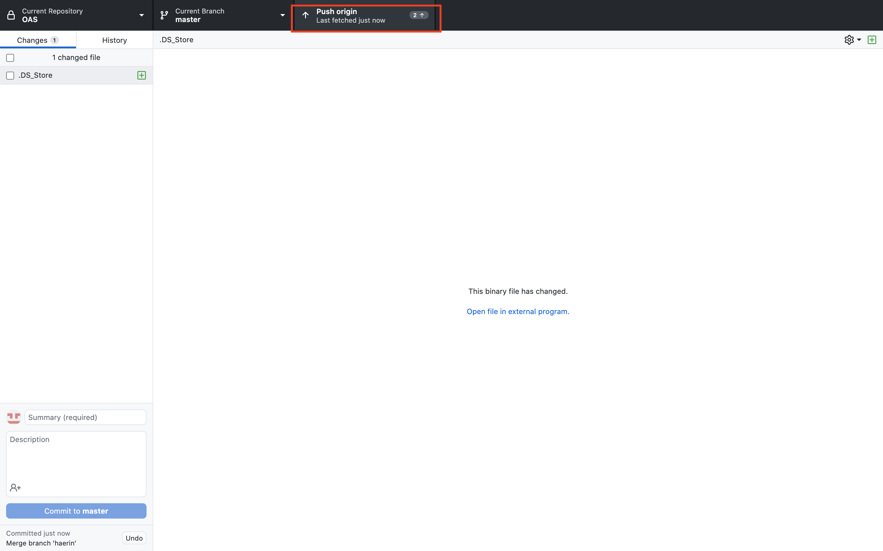Tick the .DS_Store file checkbox
The width and height of the screenshot is (883, 551).
10,75
